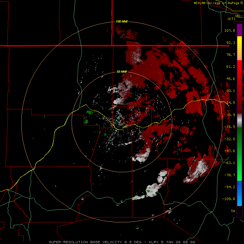This screenshot has height=244, width=244.
Task: Click the gray zero-velocity segment of the color bar
Action: pos(239,121)
